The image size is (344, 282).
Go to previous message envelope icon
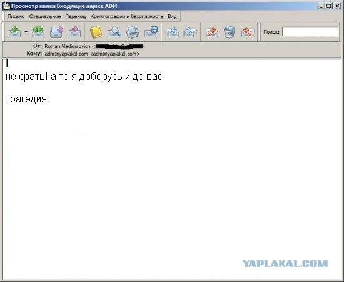click(x=173, y=32)
